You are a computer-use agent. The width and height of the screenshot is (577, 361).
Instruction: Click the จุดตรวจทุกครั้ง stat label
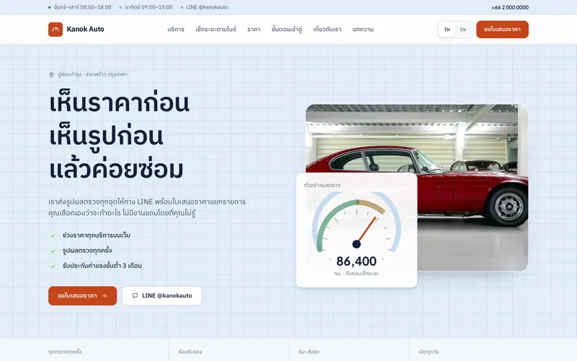point(65,352)
